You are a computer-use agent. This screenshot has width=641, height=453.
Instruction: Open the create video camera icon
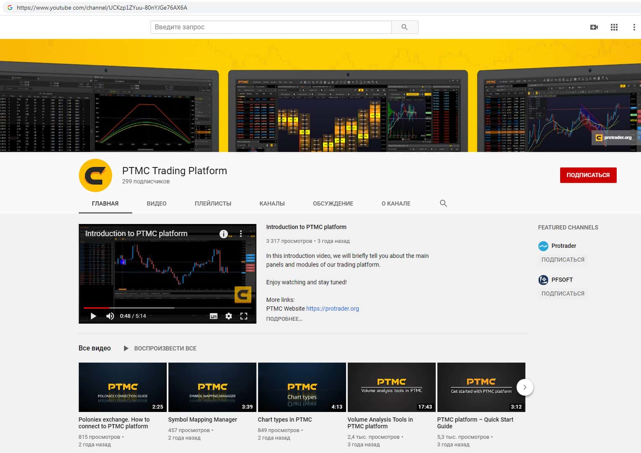click(x=594, y=27)
